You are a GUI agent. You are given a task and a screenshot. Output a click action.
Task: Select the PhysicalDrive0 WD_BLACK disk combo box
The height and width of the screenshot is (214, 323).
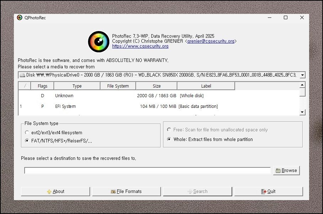click(162, 75)
